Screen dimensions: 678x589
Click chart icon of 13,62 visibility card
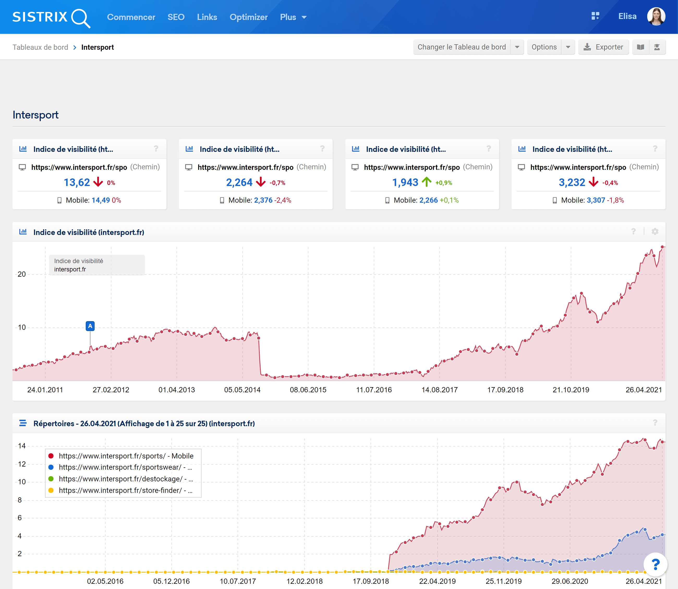pos(23,149)
